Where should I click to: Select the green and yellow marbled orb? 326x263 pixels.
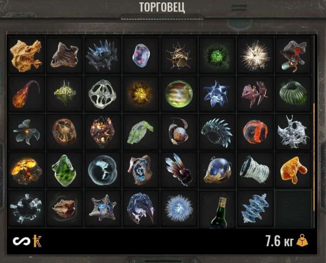(x=179, y=94)
